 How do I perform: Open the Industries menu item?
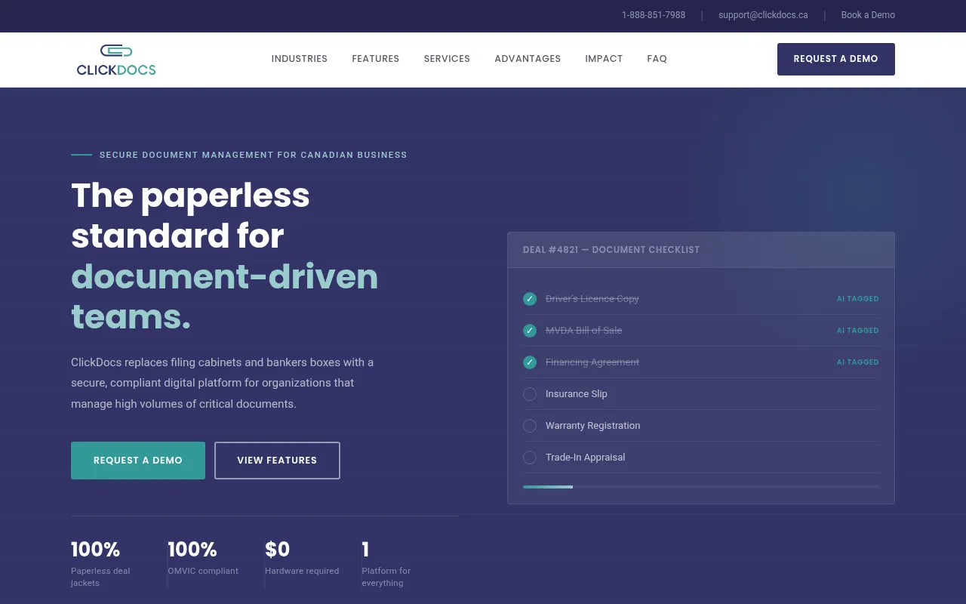300,59
